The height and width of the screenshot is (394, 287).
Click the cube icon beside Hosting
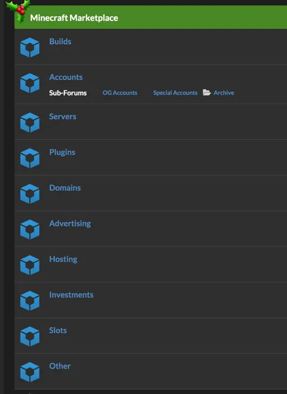coord(30,265)
